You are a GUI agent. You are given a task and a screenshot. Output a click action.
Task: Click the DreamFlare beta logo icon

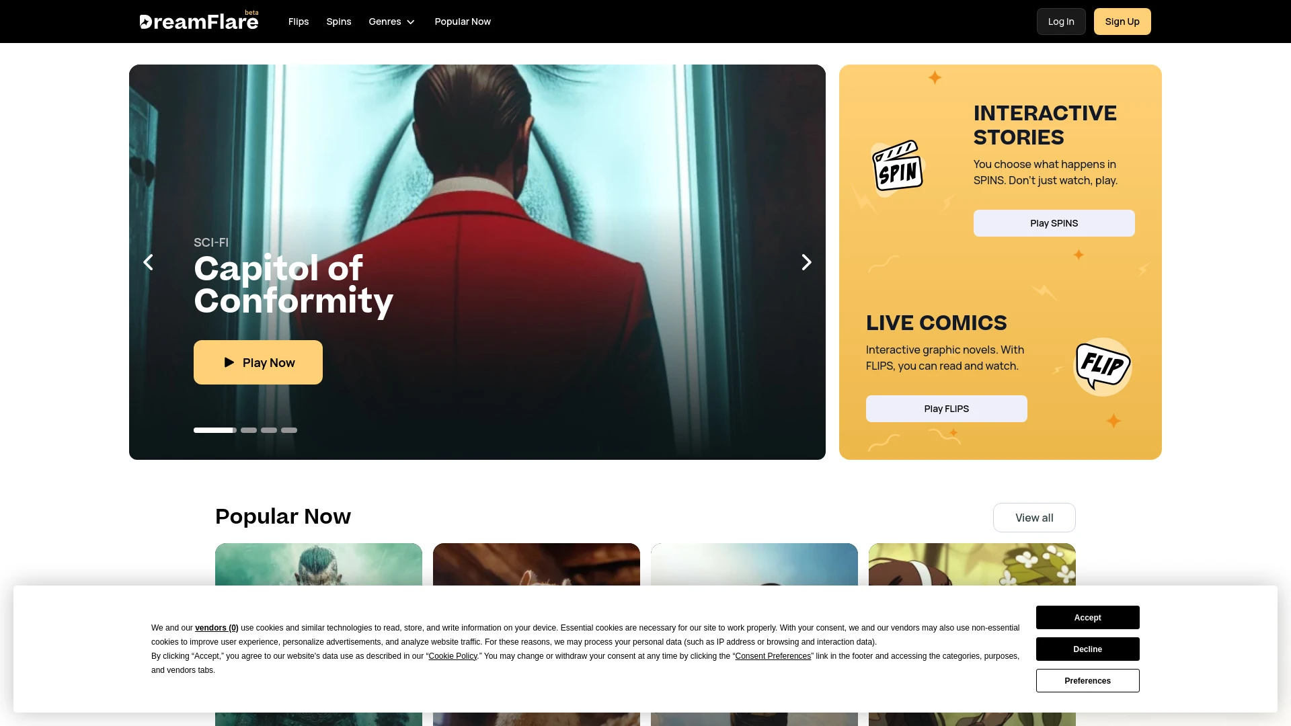click(198, 22)
